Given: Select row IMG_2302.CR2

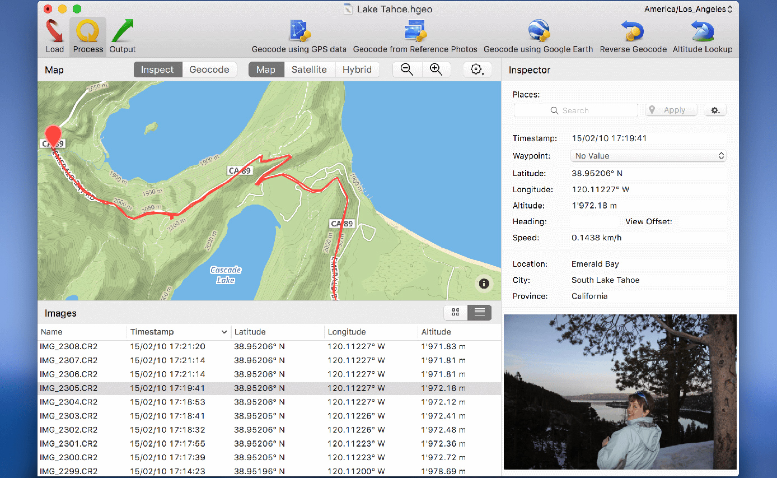Looking at the screenshot, I should pos(269,430).
